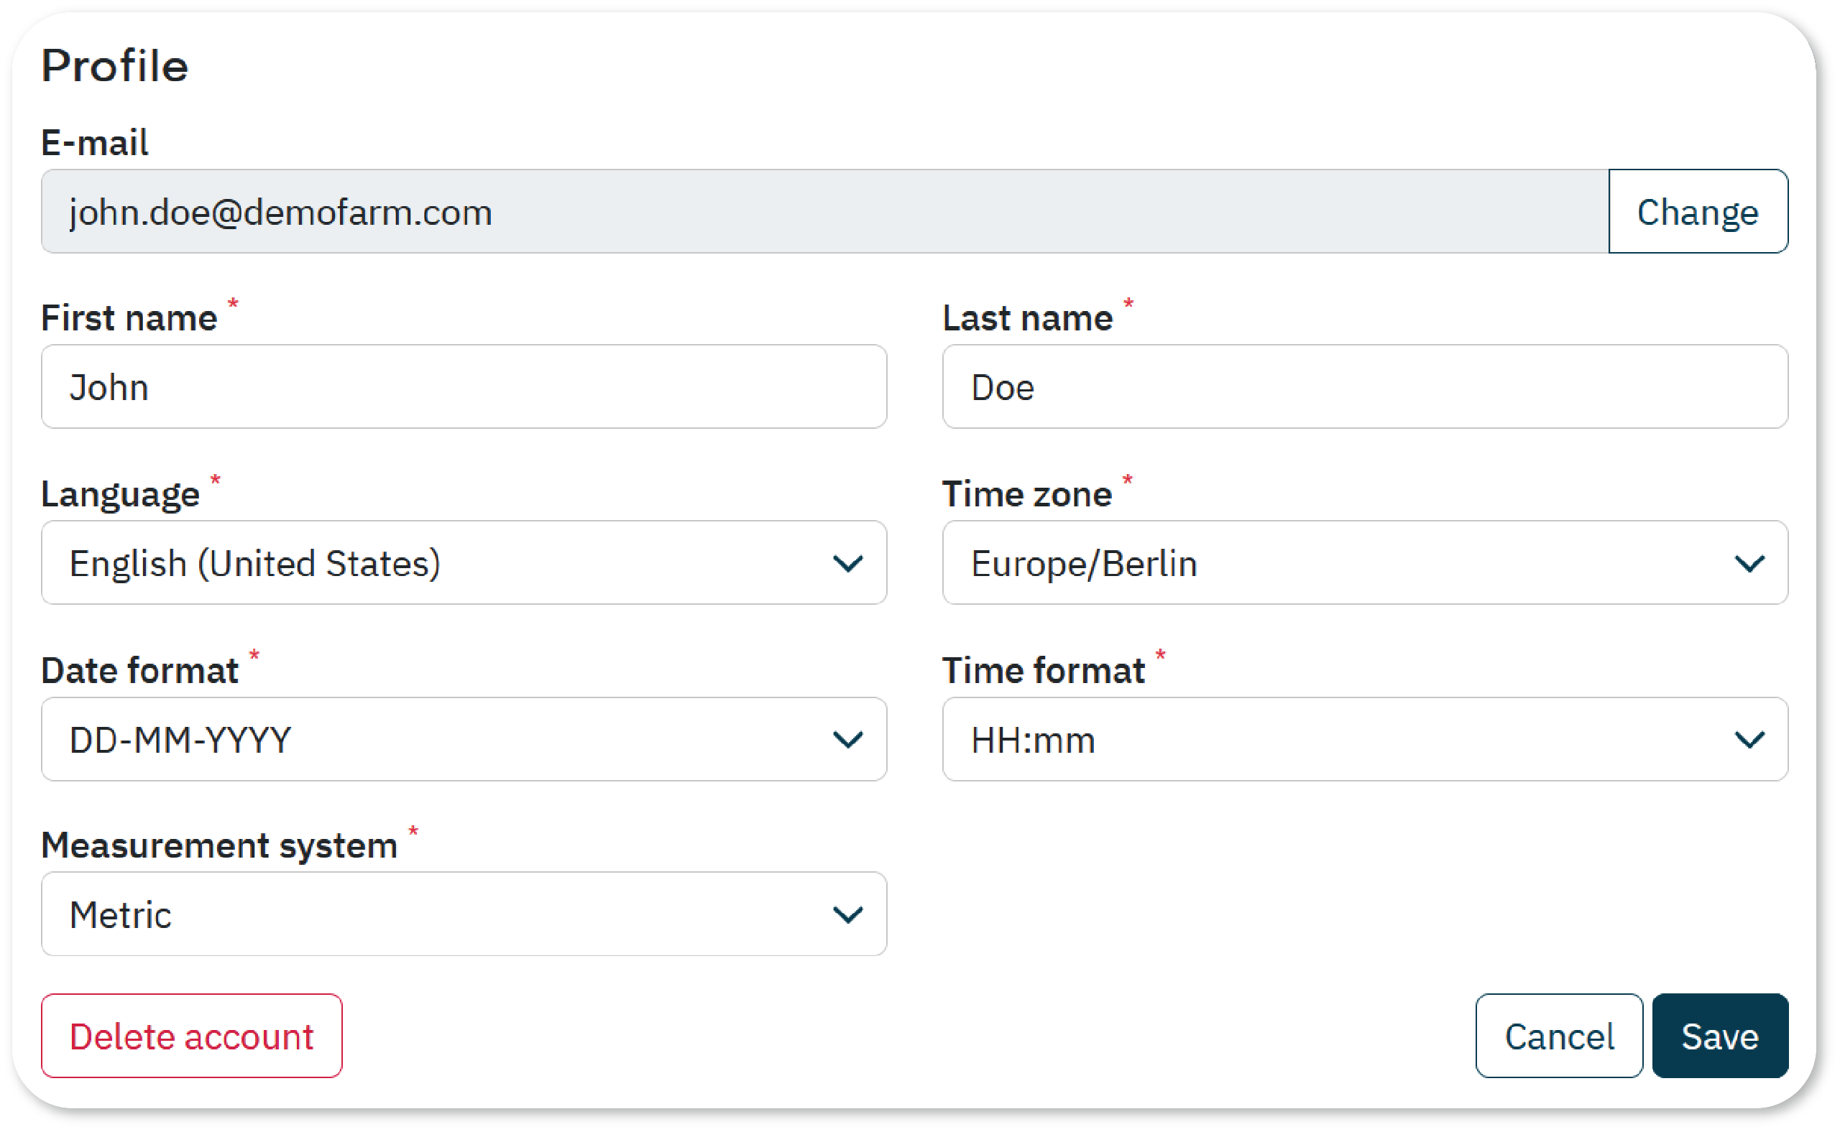Click the john.doe@demofarm.com e-mail field

pyautogui.click(x=824, y=212)
